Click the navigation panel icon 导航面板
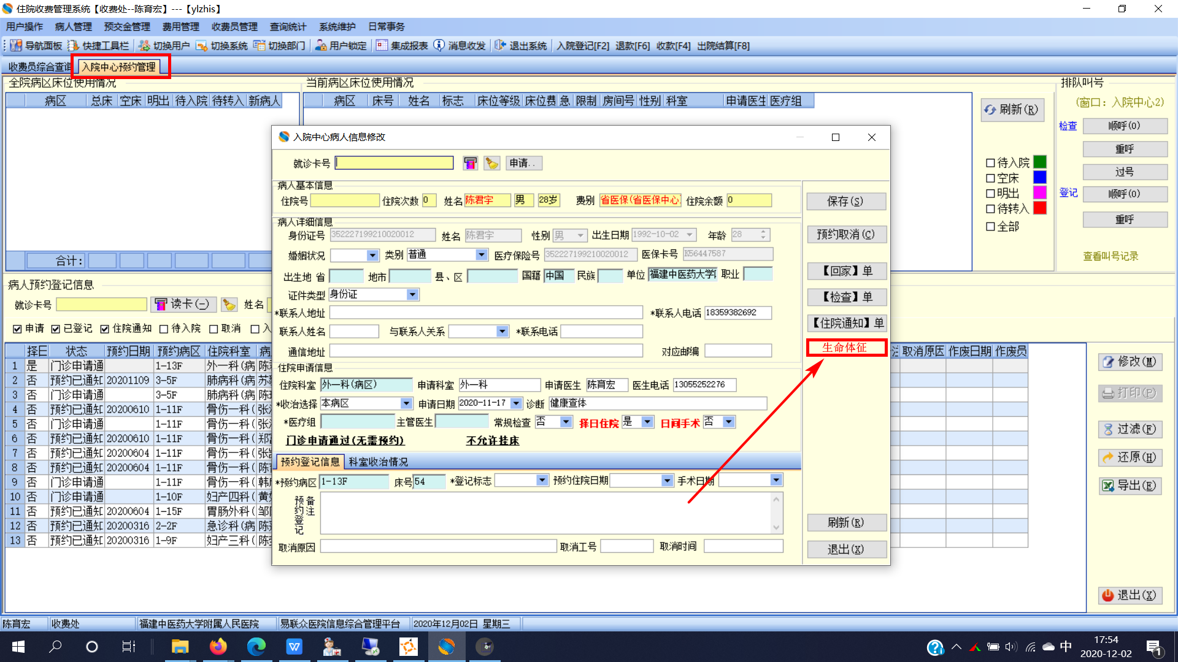Viewport: 1178px width, 662px height. 17,46
